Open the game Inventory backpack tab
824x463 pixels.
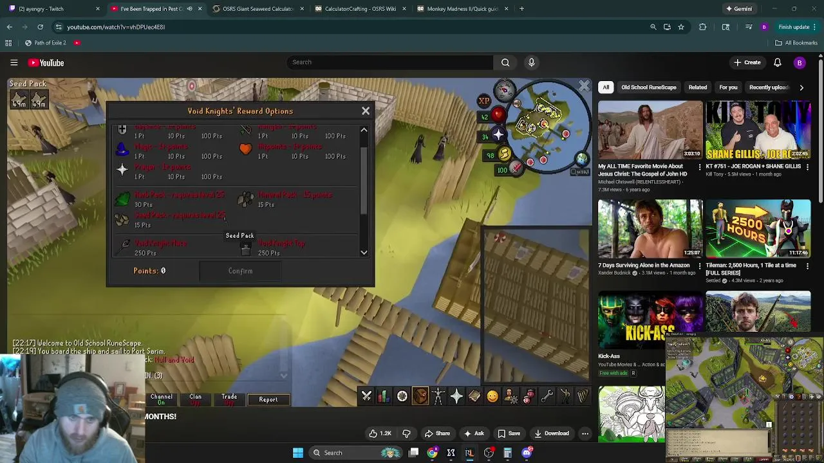tap(420, 396)
